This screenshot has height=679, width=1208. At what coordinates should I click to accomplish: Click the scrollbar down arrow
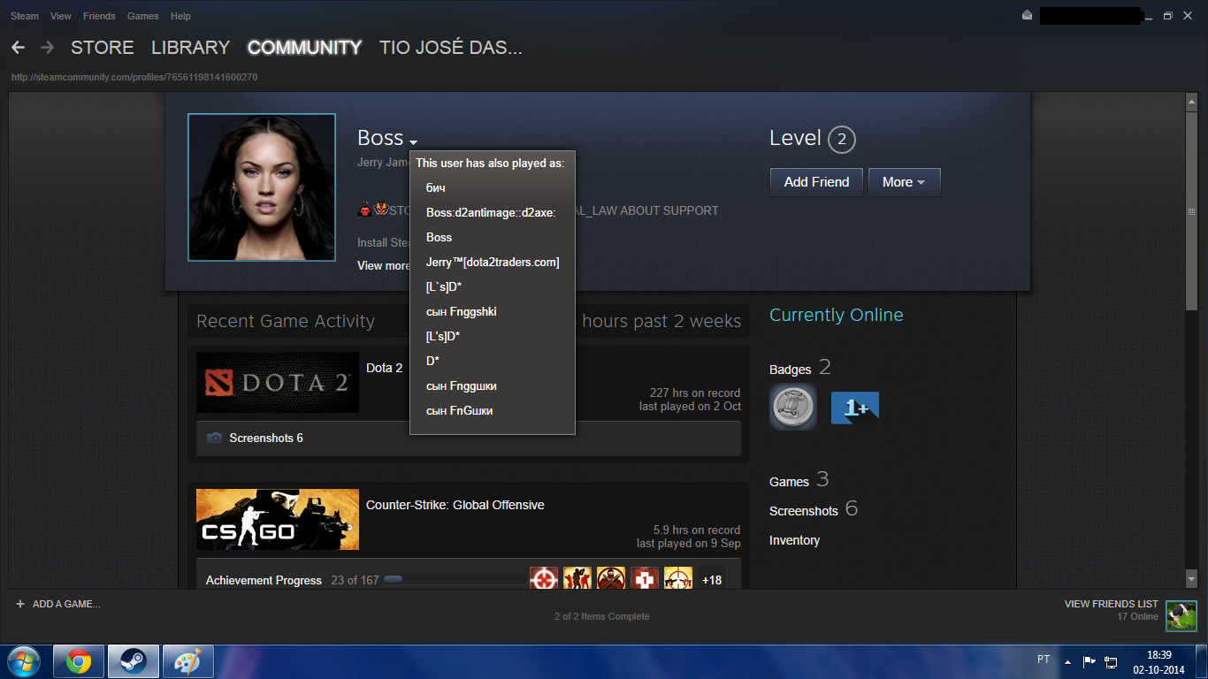(1191, 578)
